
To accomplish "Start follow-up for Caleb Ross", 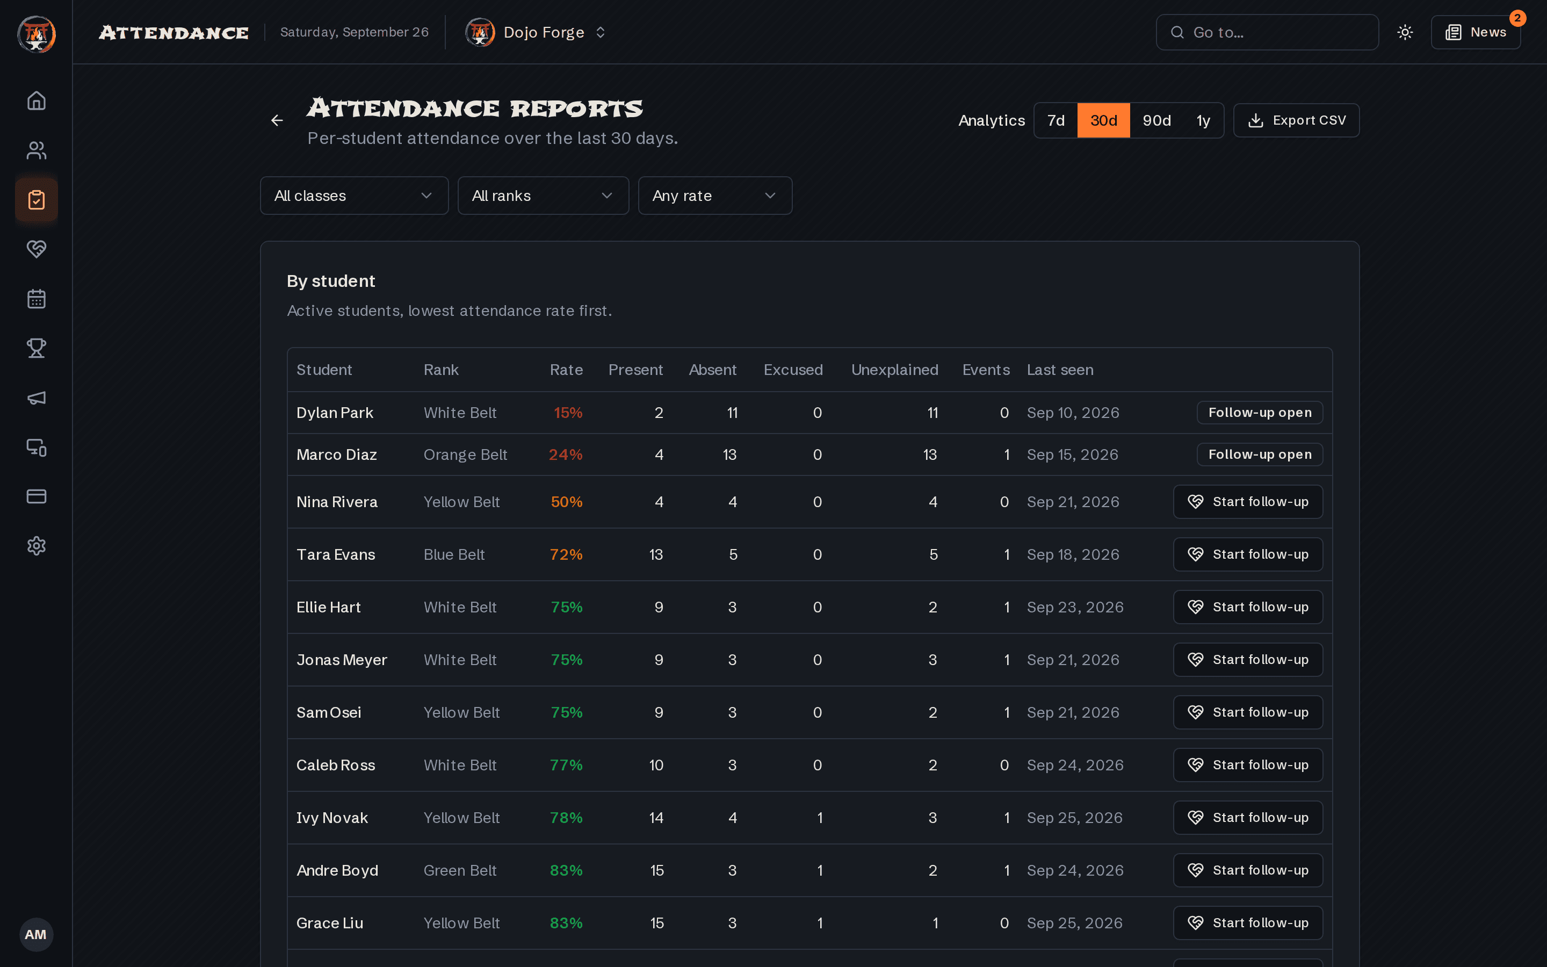I will click(1248, 765).
